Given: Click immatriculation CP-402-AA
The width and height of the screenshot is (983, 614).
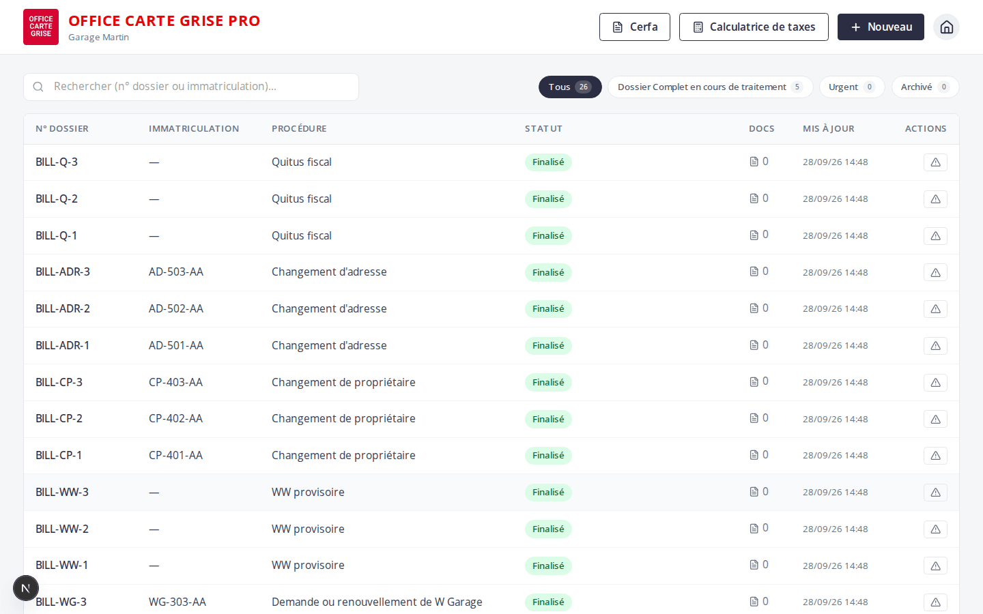Looking at the screenshot, I should [x=175, y=418].
